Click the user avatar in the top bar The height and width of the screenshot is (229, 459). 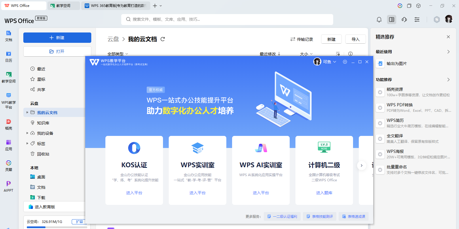[x=449, y=19]
